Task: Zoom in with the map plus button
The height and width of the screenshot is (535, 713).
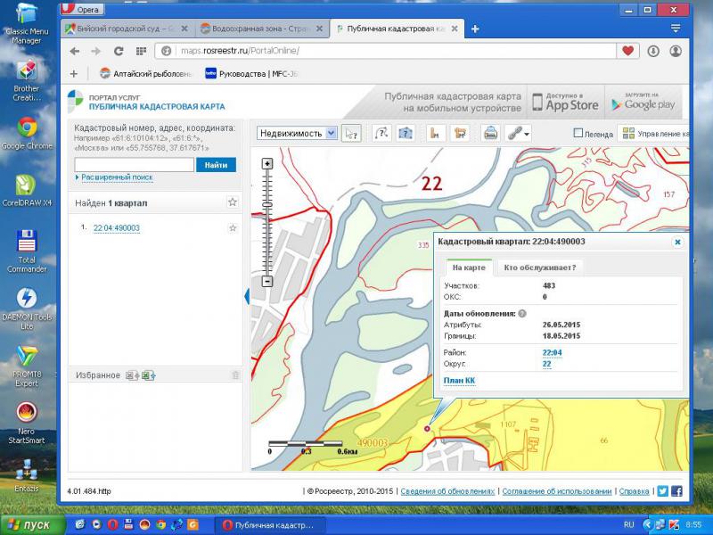Action: 266,164
